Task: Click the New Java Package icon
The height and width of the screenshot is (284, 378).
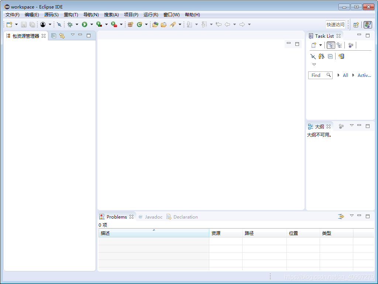Action: (130, 24)
